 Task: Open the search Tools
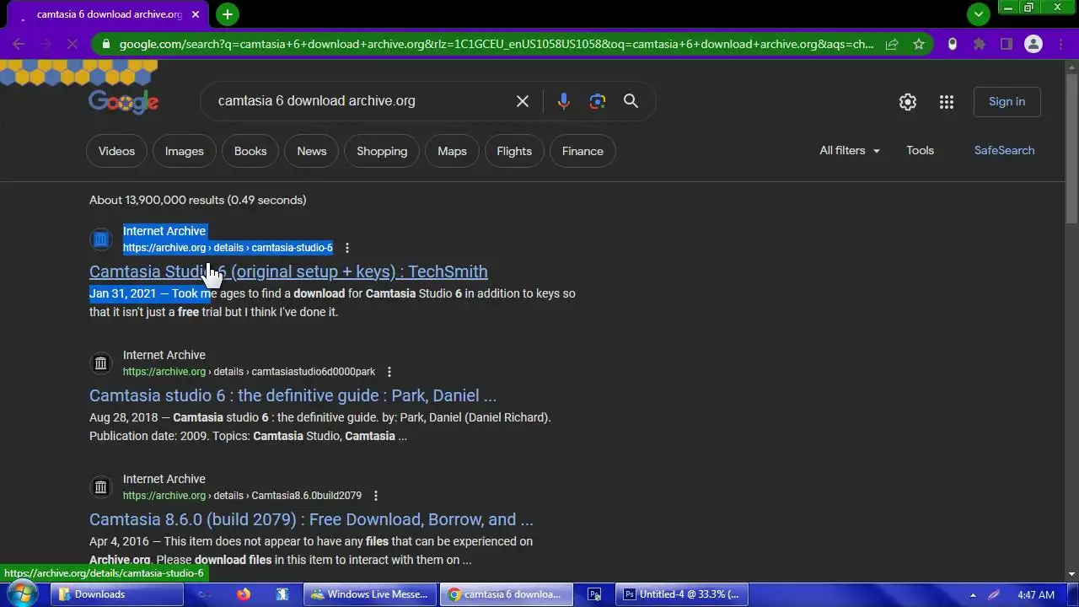point(920,150)
